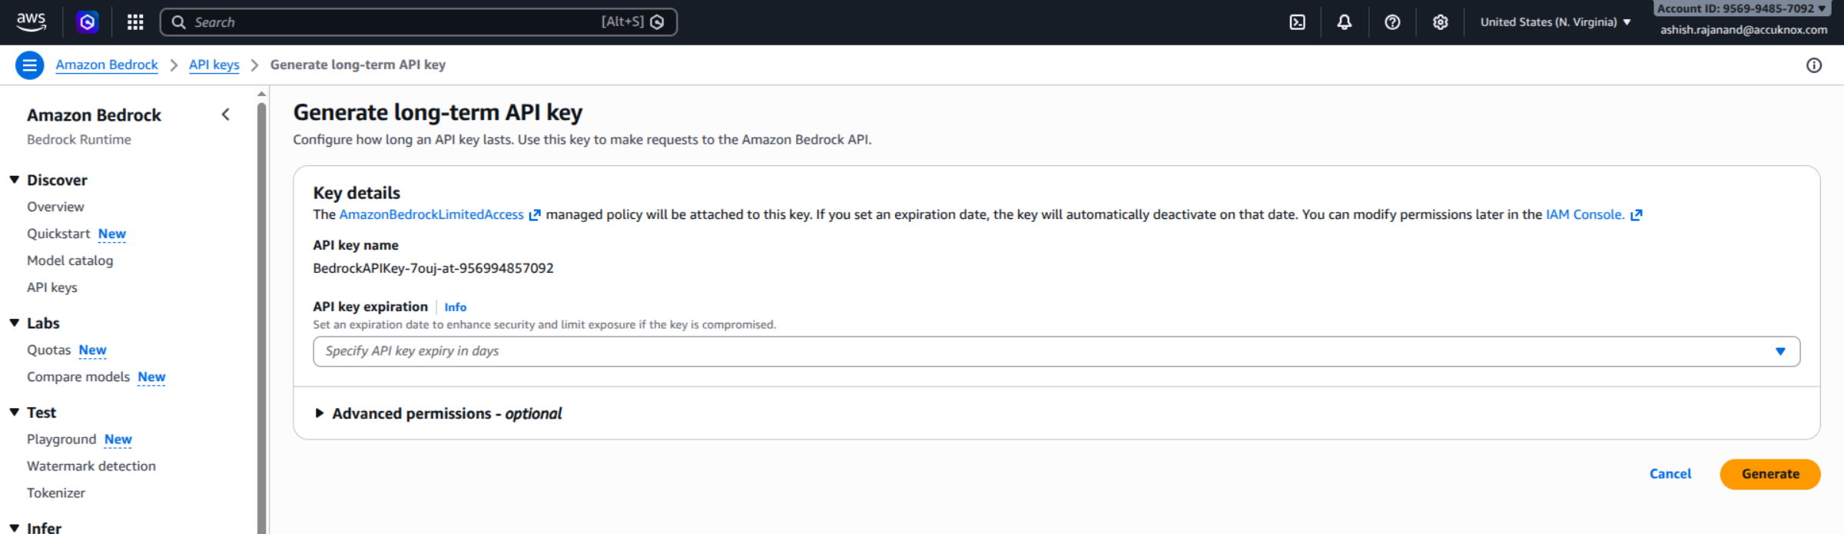Click the Amazon Q hexagon icon
The height and width of the screenshot is (534, 1844).
click(88, 22)
